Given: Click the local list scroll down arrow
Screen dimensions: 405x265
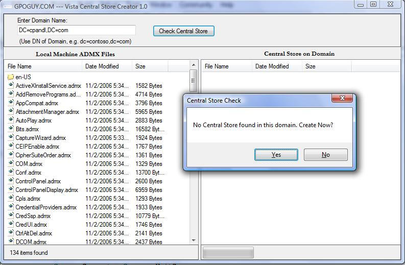Looking at the screenshot, I should 194,240.
